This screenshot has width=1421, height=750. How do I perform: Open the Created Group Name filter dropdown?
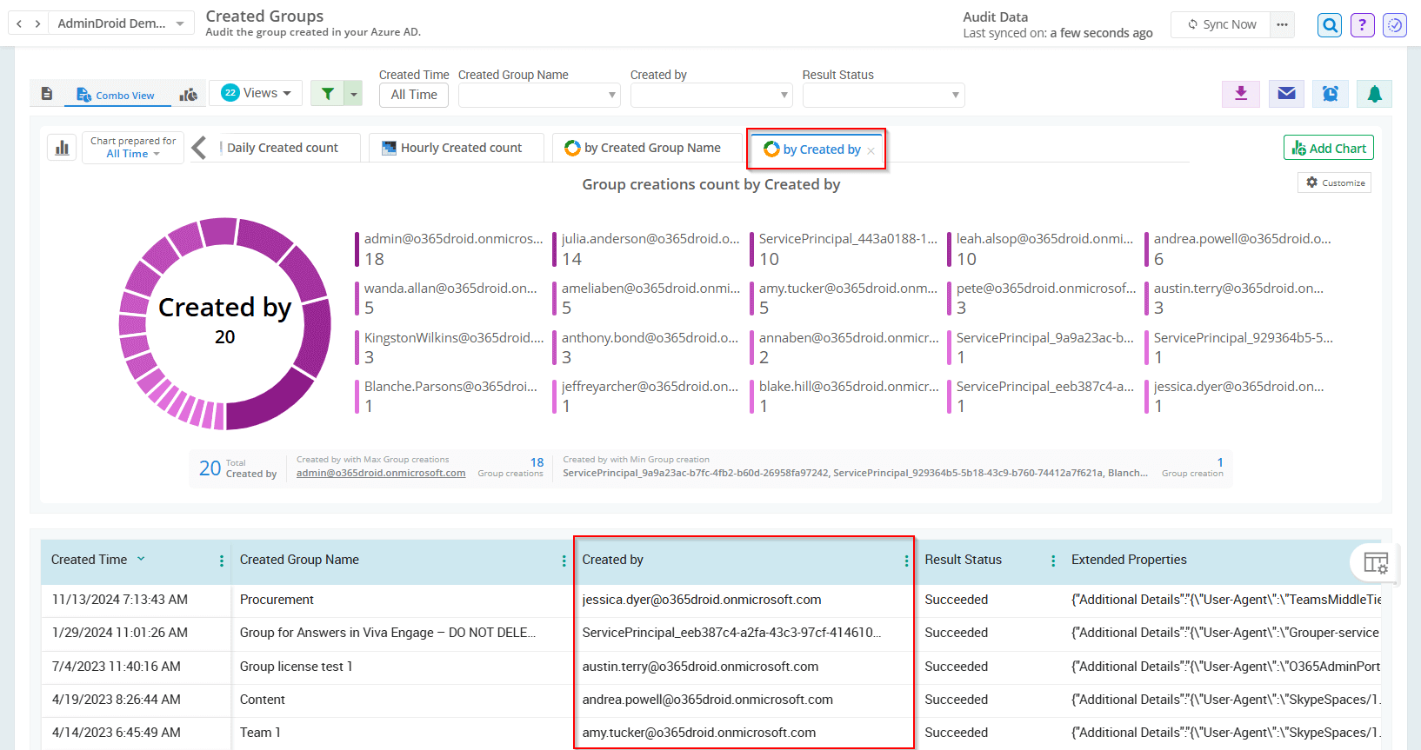(x=538, y=95)
